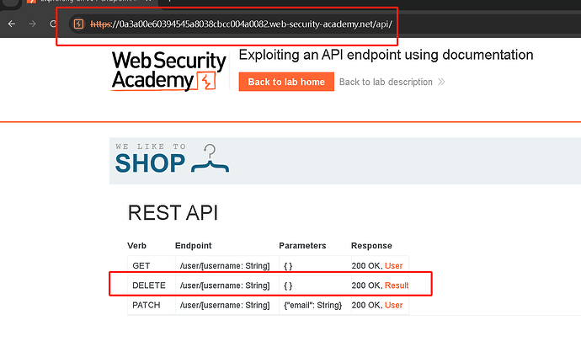Select the PATCH verb cell

click(x=152, y=305)
